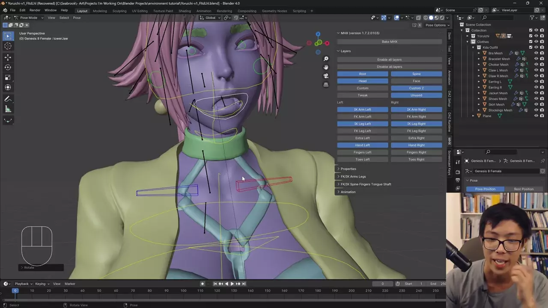Open the Render menu

tap(35, 10)
